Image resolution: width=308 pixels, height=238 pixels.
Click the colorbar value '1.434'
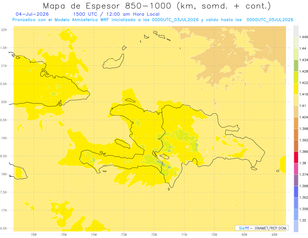tap(304, 60)
